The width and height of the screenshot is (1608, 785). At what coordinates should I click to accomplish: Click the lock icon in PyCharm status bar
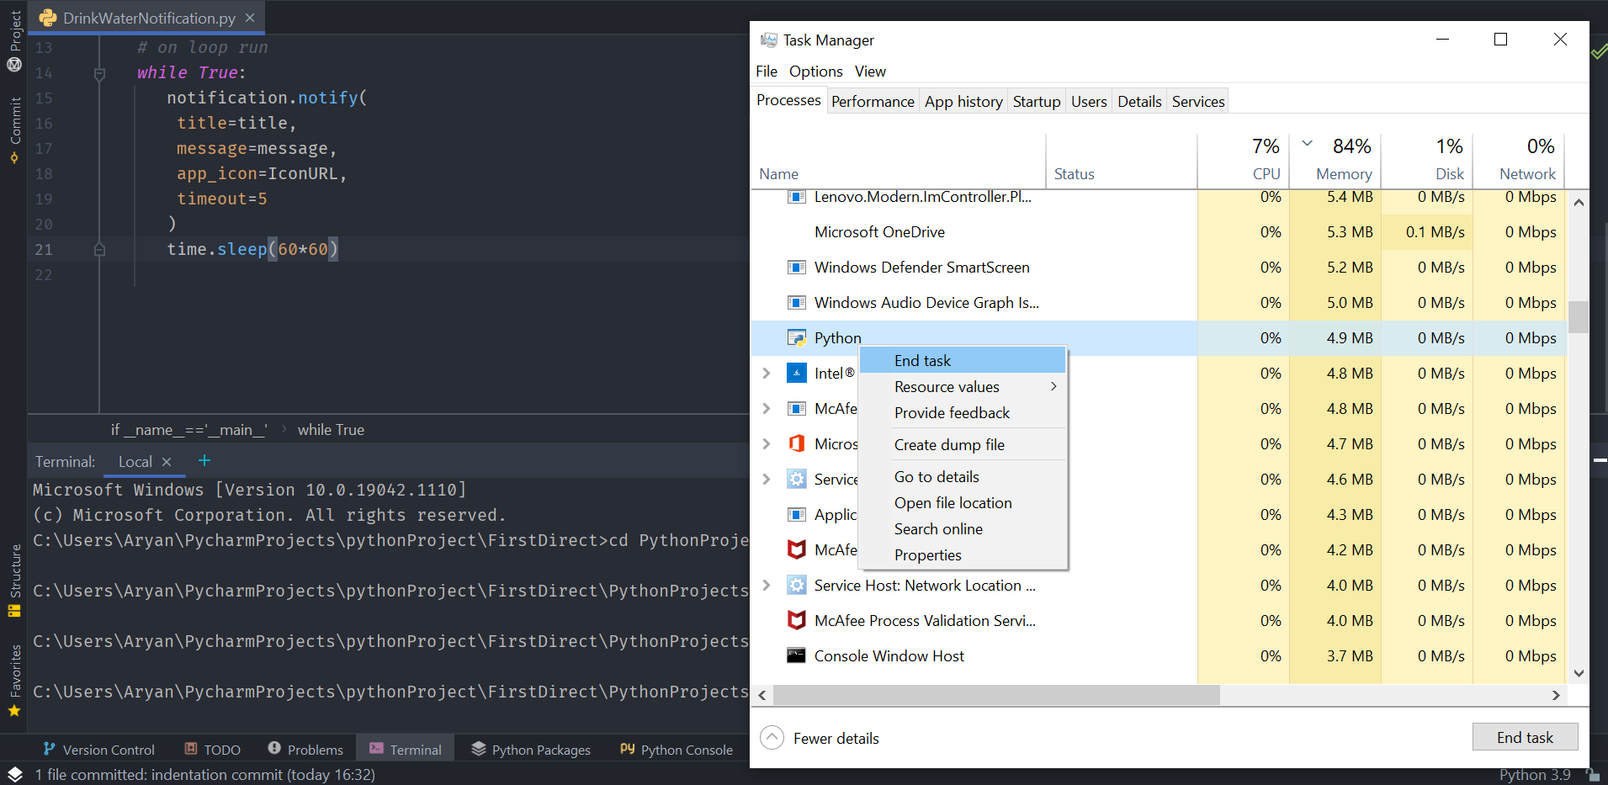(x=1592, y=774)
